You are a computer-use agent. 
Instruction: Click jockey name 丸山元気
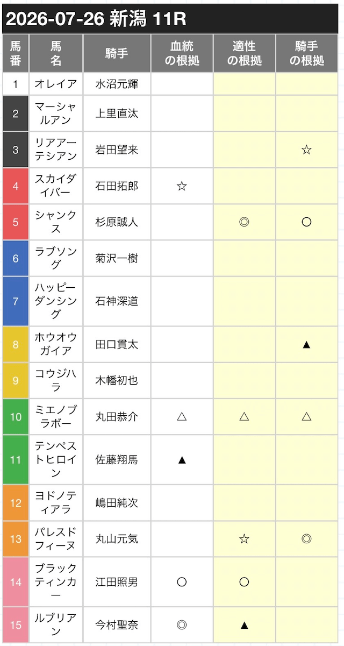coord(117,538)
